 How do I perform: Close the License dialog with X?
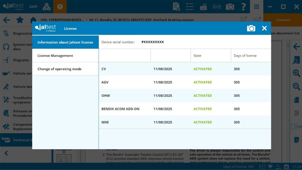tap(264, 28)
